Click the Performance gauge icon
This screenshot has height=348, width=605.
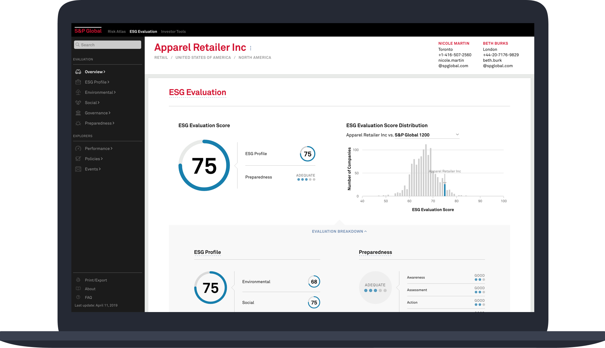pos(78,148)
